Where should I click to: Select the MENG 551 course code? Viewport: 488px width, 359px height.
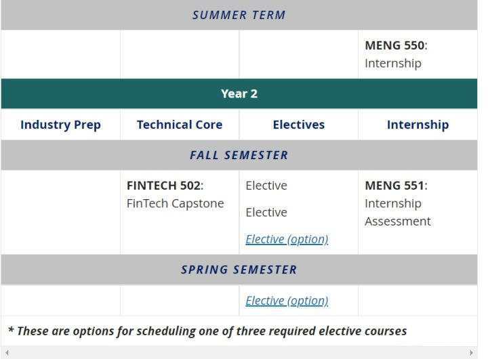(x=394, y=186)
